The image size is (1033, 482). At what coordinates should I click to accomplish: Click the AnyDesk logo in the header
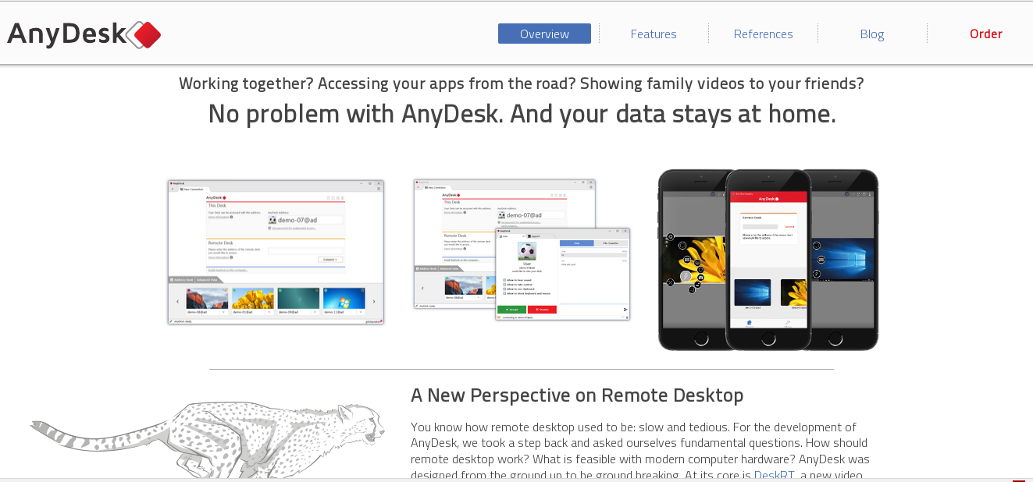pyautogui.click(x=84, y=34)
